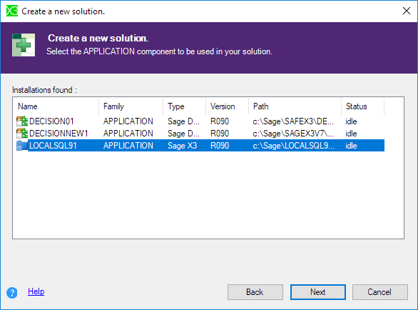Go to the Next step

click(317, 292)
